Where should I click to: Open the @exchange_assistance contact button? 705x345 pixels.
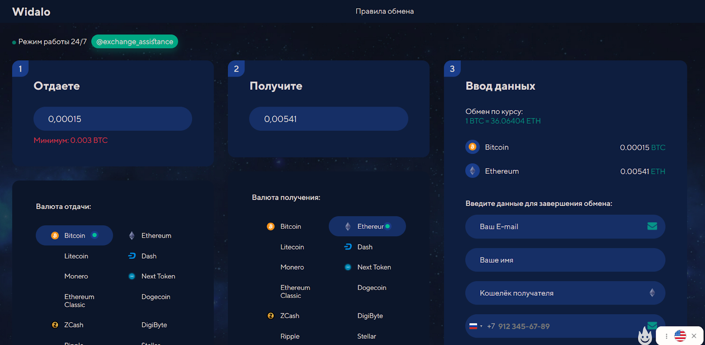click(x=135, y=41)
